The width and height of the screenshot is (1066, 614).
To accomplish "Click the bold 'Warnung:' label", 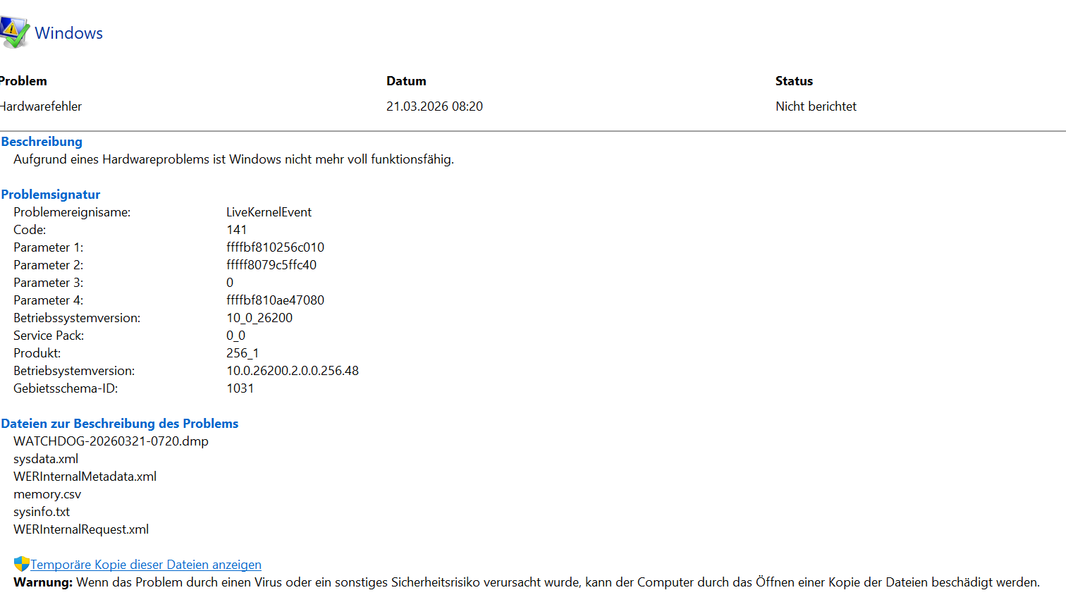I will coord(43,582).
